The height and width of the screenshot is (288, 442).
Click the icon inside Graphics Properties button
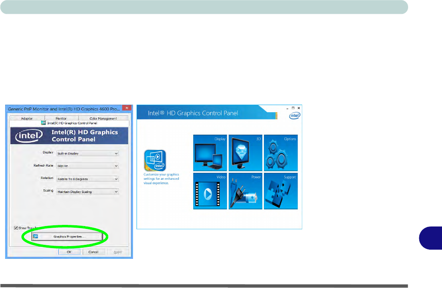[36, 236]
